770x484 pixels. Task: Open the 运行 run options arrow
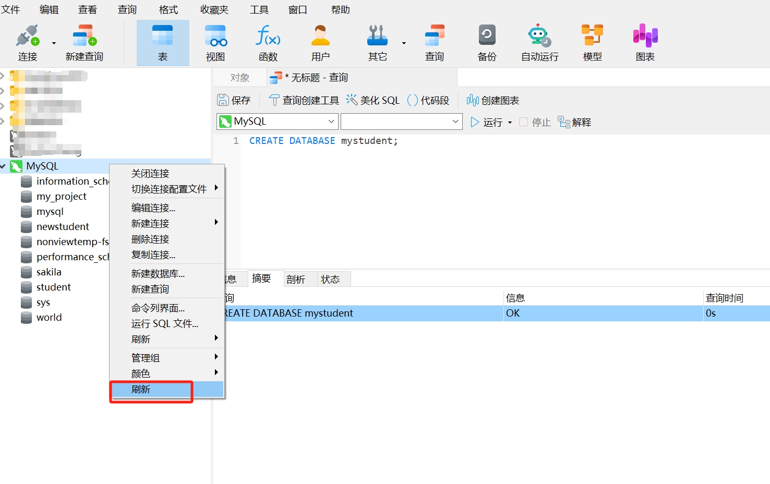click(x=510, y=123)
